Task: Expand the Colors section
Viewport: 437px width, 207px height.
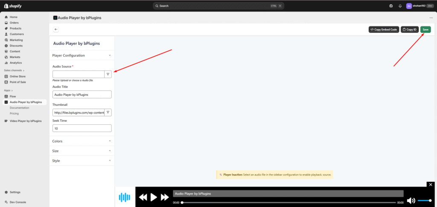Action: 110,141
